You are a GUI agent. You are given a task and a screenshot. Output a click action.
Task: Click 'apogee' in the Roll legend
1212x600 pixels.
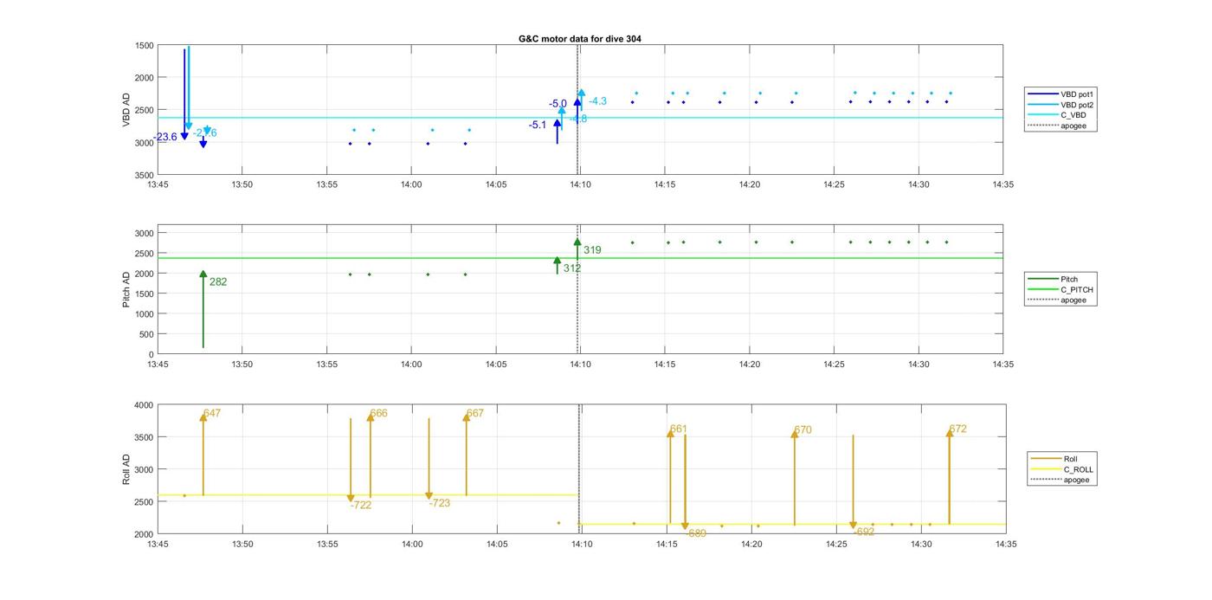click(1076, 481)
